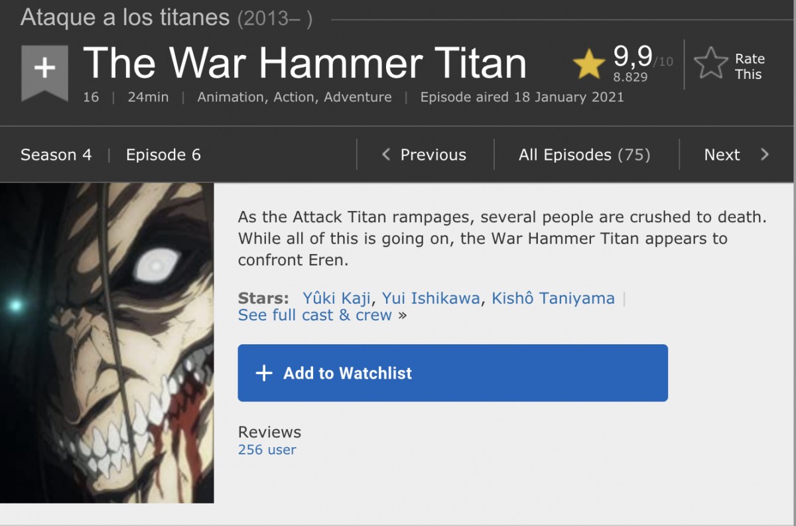Open Kishô Taniyama's profile
The height and width of the screenshot is (526, 796).
tap(553, 298)
